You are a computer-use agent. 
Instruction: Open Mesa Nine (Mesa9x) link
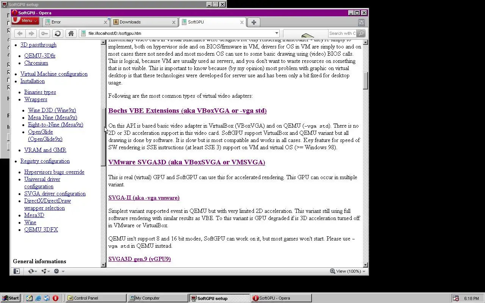53,117
